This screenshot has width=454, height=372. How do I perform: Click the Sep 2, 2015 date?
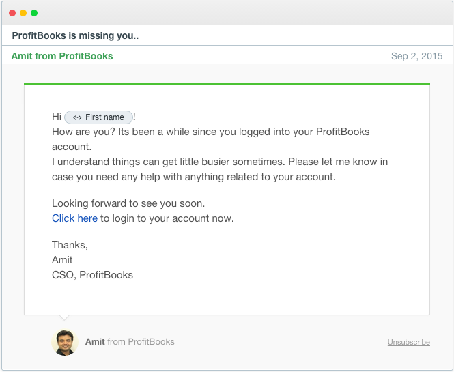(x=416, y=56)
